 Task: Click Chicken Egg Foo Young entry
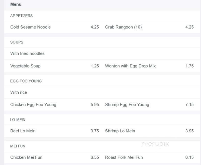33,105
